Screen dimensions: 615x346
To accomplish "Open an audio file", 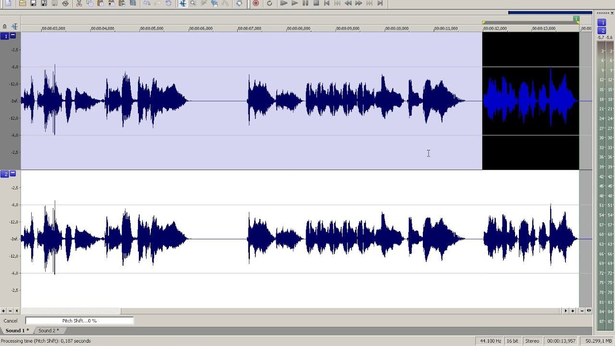I will tap(23, 3).
